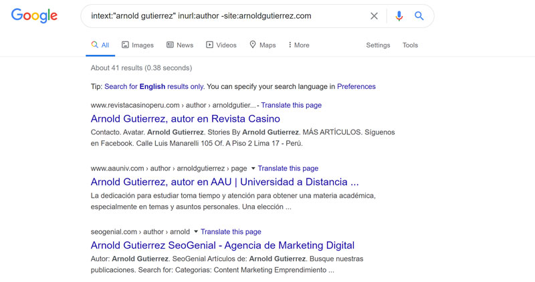The image size is (535, 282).
Task: Open the Preferences link
Action: point(356,87)
